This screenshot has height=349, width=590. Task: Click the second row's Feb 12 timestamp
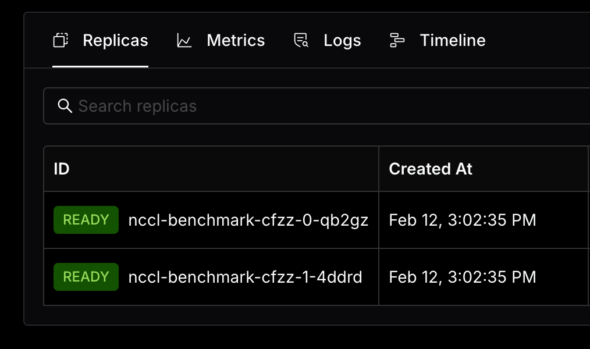pyautogui.click(x=463, y=277)
